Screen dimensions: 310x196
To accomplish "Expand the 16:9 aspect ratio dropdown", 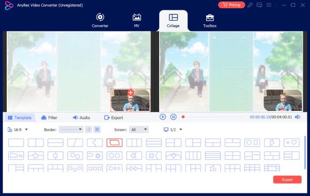I will coord(18,129).
